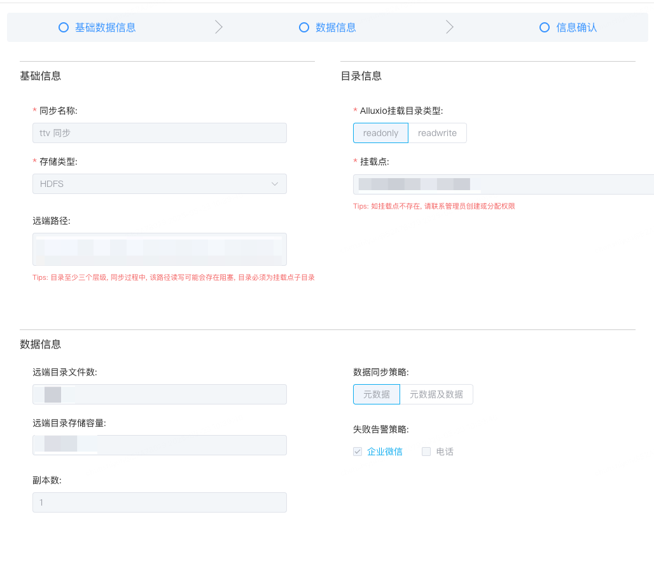Click the 挂载点 tips text in red
Image resolution: width=654 pixels, height=580 pixels.
tap(434, 207)
